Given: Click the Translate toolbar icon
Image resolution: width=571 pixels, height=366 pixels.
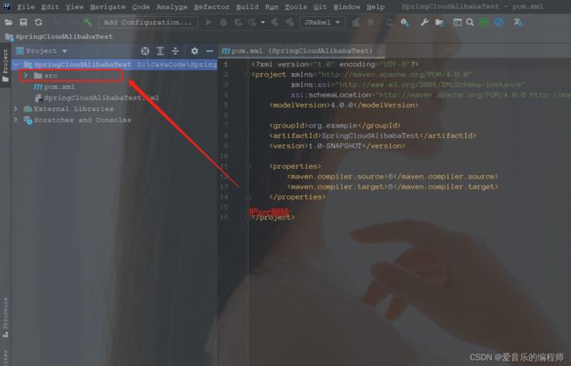Looking at the screenshot, I should [517, 22].
